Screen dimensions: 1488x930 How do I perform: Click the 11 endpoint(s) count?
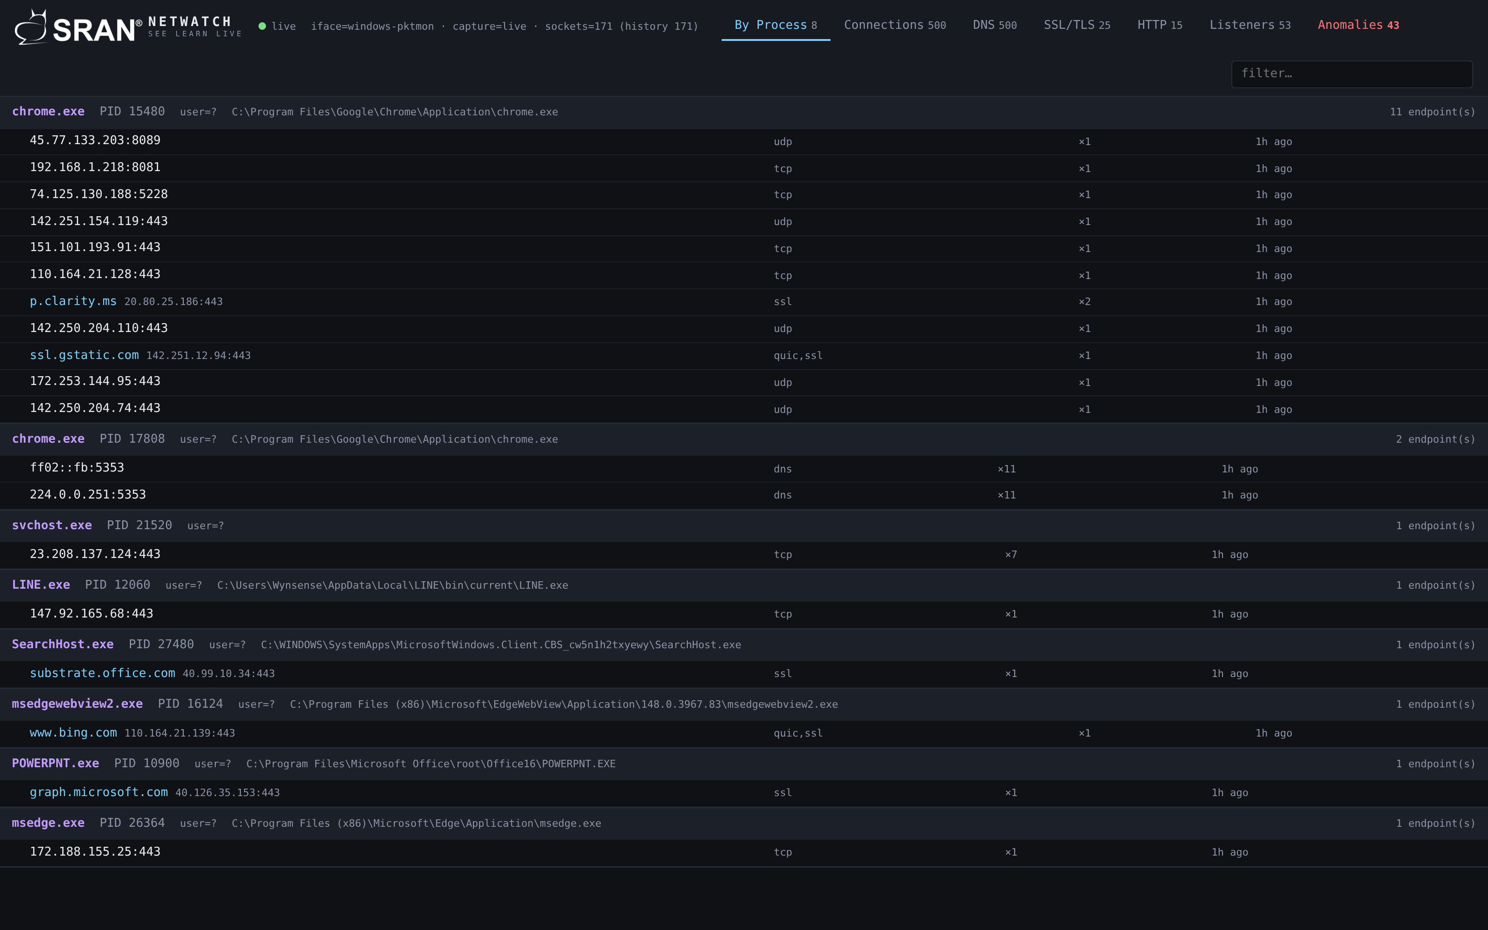(x=1433, y=113)
